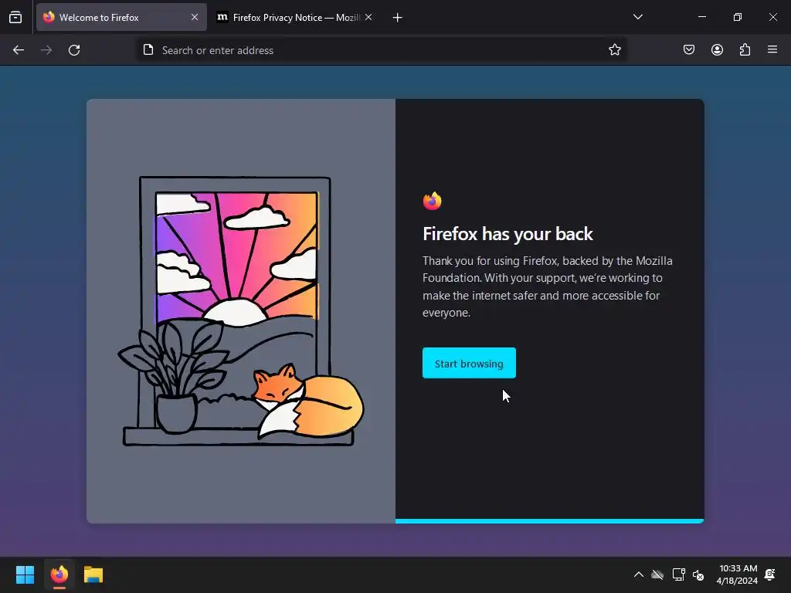This screenshot has width=791, height=593.
Task: Open the clock showing 10:33 AM
Action: pyautogui.click(x=737, y=574)
